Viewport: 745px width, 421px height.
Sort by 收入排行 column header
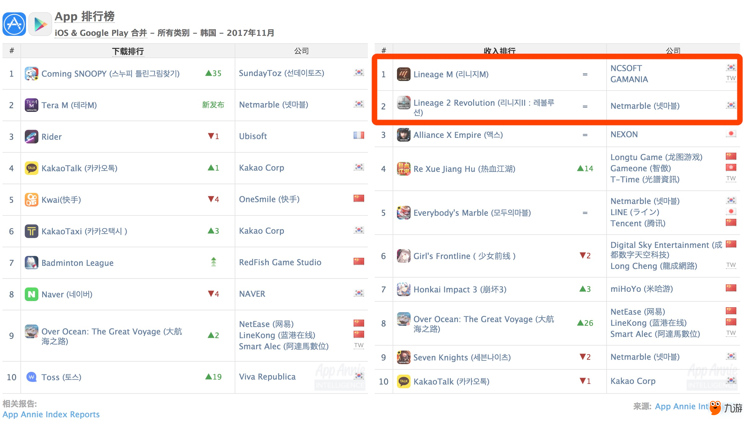coord(499,51)
